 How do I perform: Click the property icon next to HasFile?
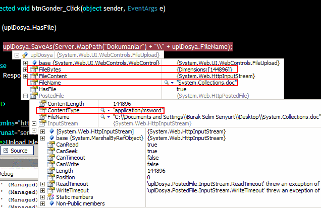pos(34,89)
